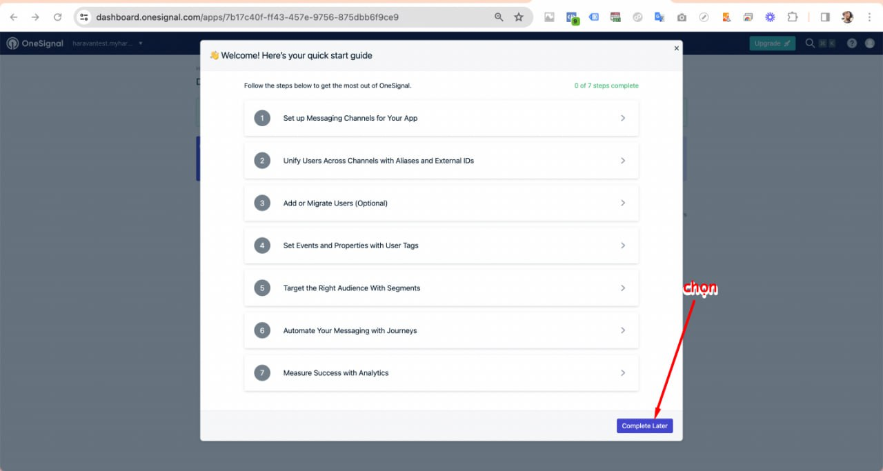Click the camera screenshot extension icon
Image resolution: width=883 pixels, height=471 pixels.
[682, 17]
